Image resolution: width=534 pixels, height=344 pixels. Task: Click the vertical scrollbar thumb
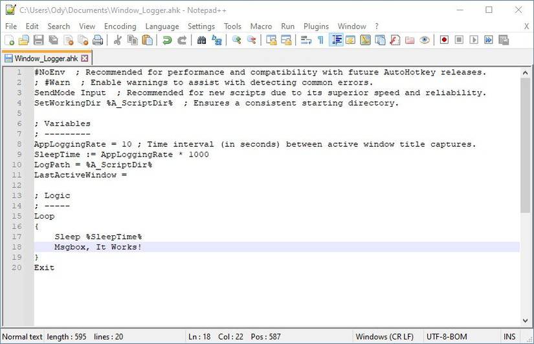pyautogui.click(x=525, y=145)
